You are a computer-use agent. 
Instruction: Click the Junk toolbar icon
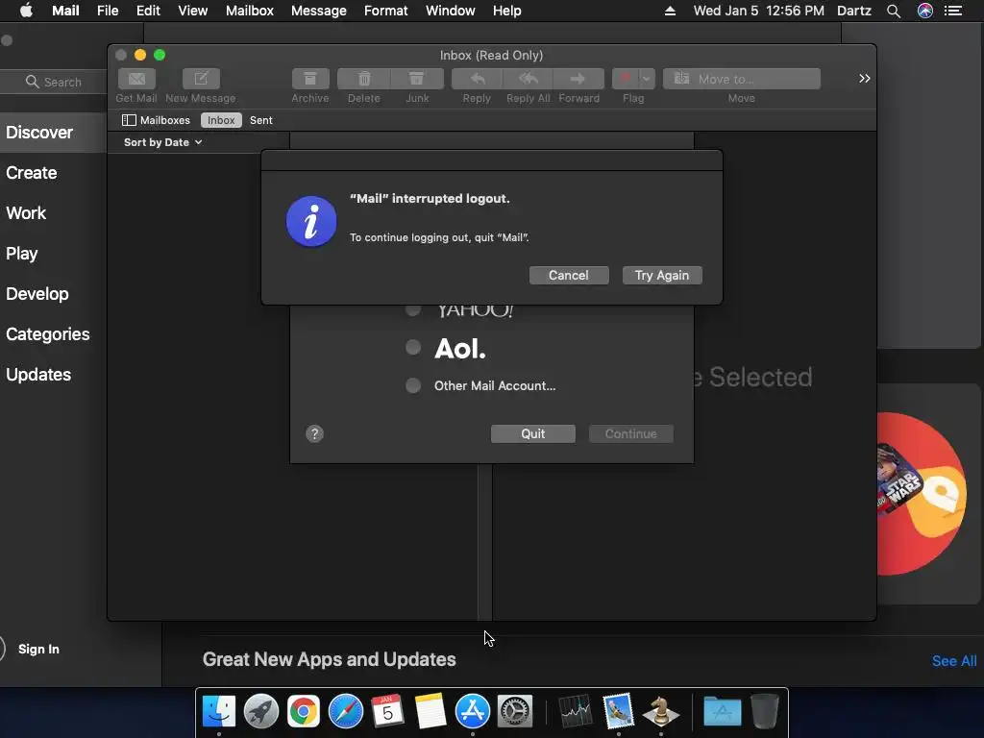click(417, 79)
